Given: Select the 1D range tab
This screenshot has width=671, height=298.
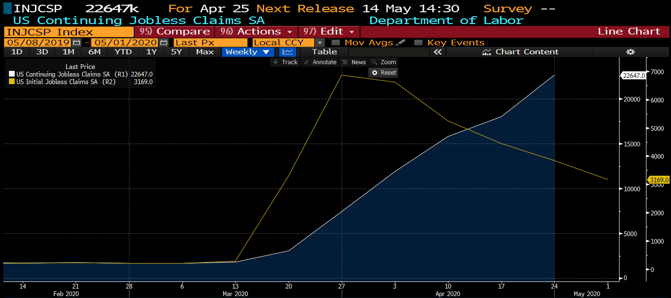Looking at the screenshot, I should [x=17, y=52].
